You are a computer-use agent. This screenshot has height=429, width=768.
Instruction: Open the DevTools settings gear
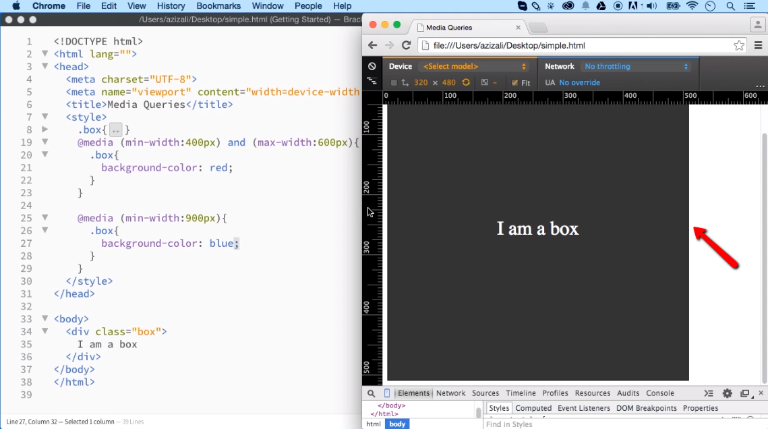pos(726,393)
